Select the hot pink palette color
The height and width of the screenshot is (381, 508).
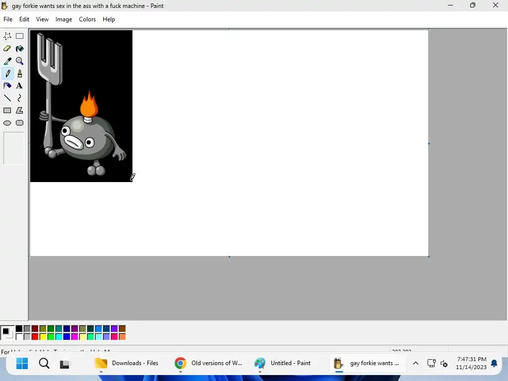pyautogui.click(x=114, y=337)
